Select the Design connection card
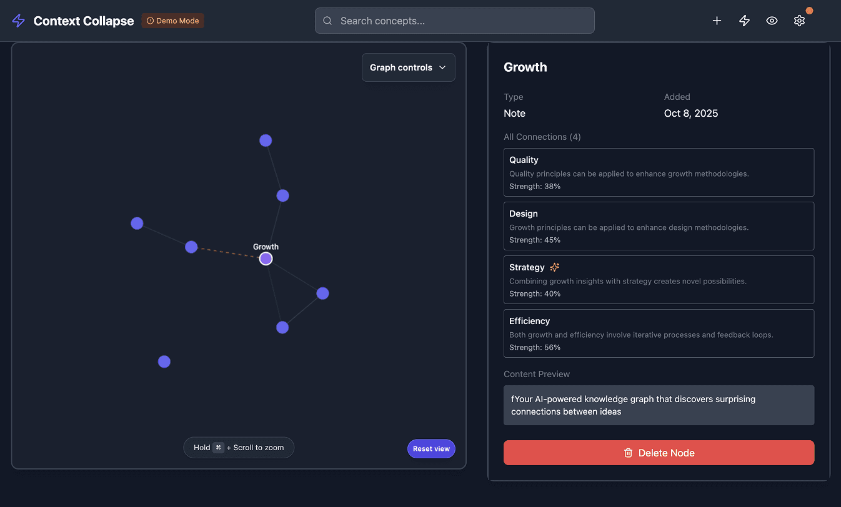The width and height of the screenshot is (841, 507). [x=659, y=226]
